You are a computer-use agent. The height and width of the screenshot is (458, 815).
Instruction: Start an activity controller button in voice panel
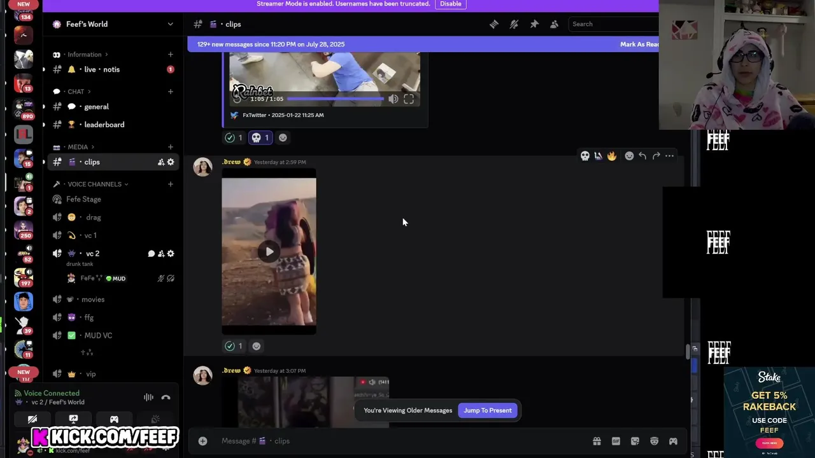(x=114, y=419)
